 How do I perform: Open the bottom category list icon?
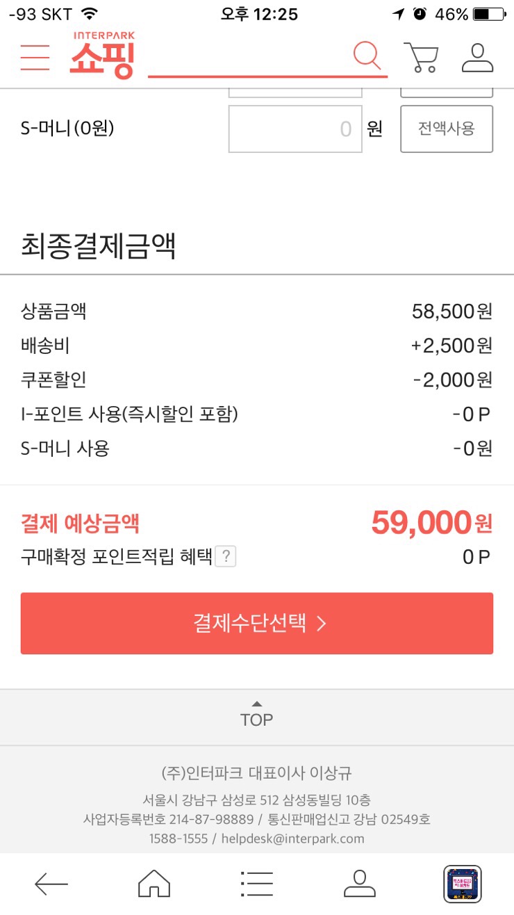(x=257, y=884)
